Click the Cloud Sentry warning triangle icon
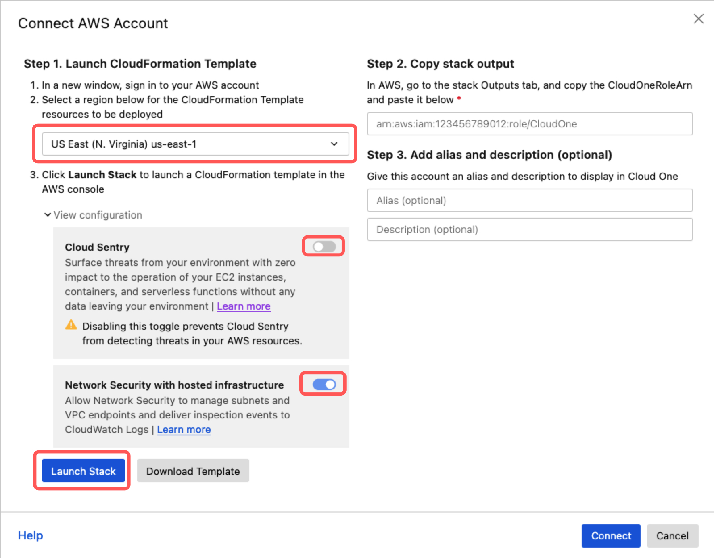 click(71, 325)
